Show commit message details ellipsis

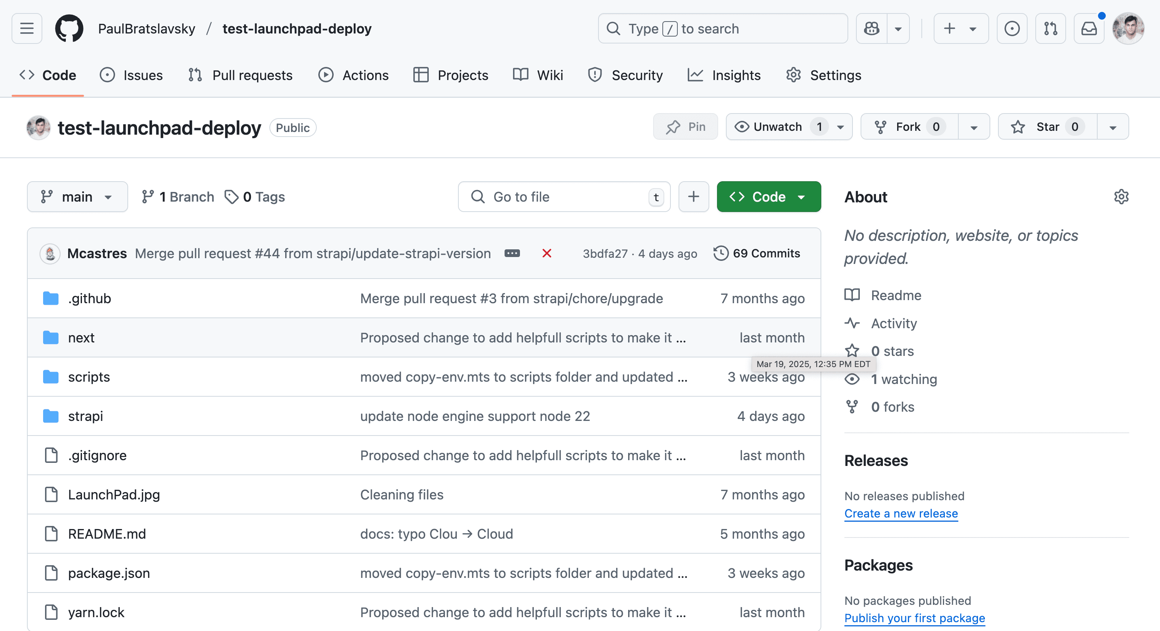[x=512, y=254]
